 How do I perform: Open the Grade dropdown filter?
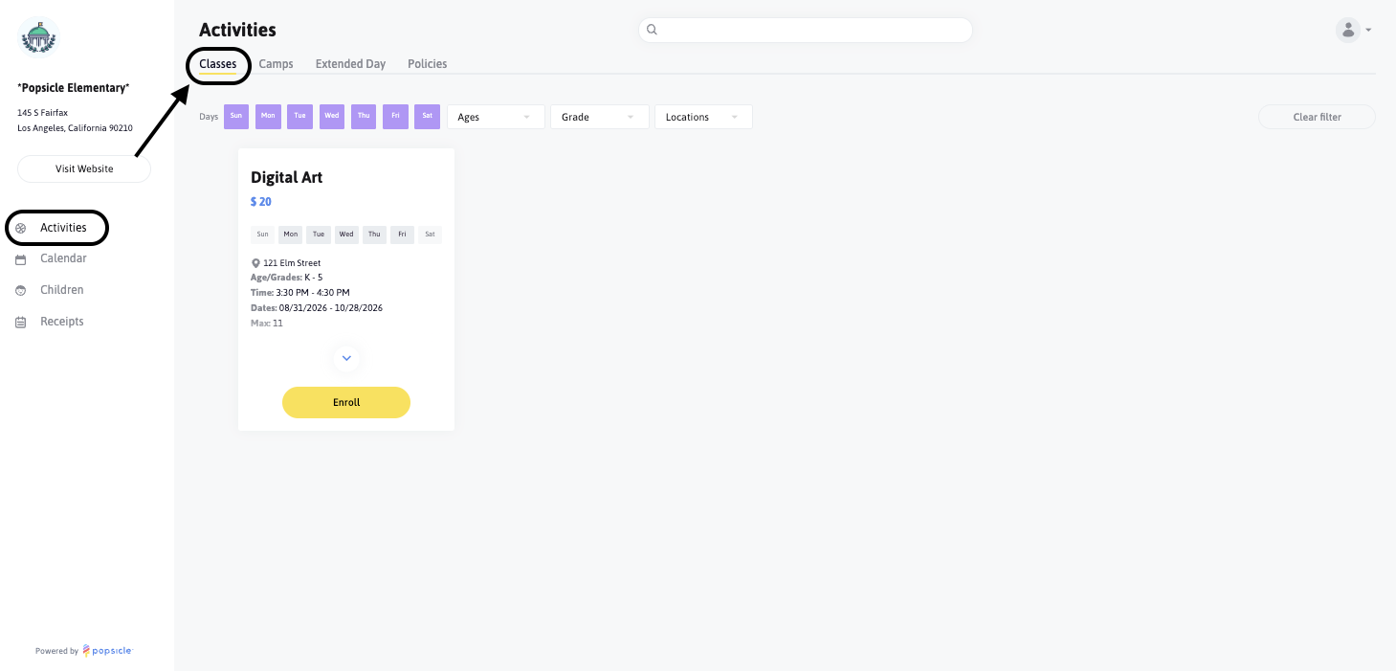[x=600, y=117]
